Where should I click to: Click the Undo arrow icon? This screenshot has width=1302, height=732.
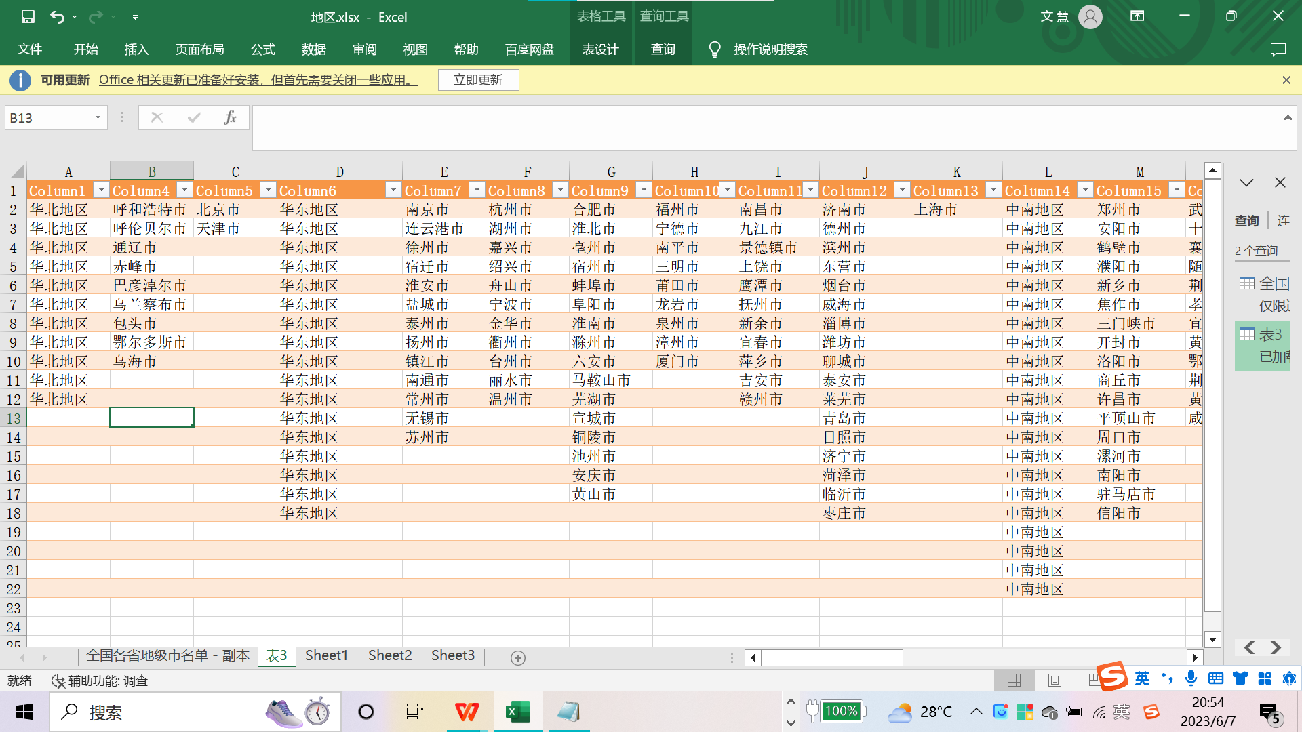coord(57,17)
